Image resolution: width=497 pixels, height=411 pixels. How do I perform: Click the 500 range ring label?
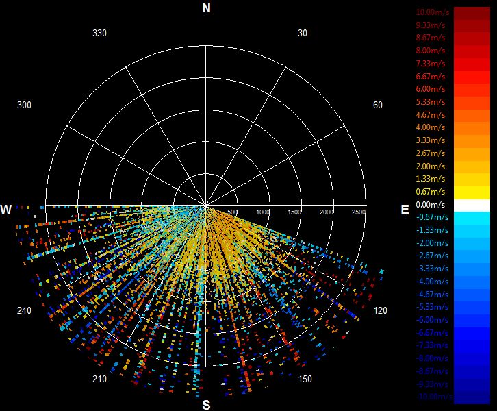[232, 212]
